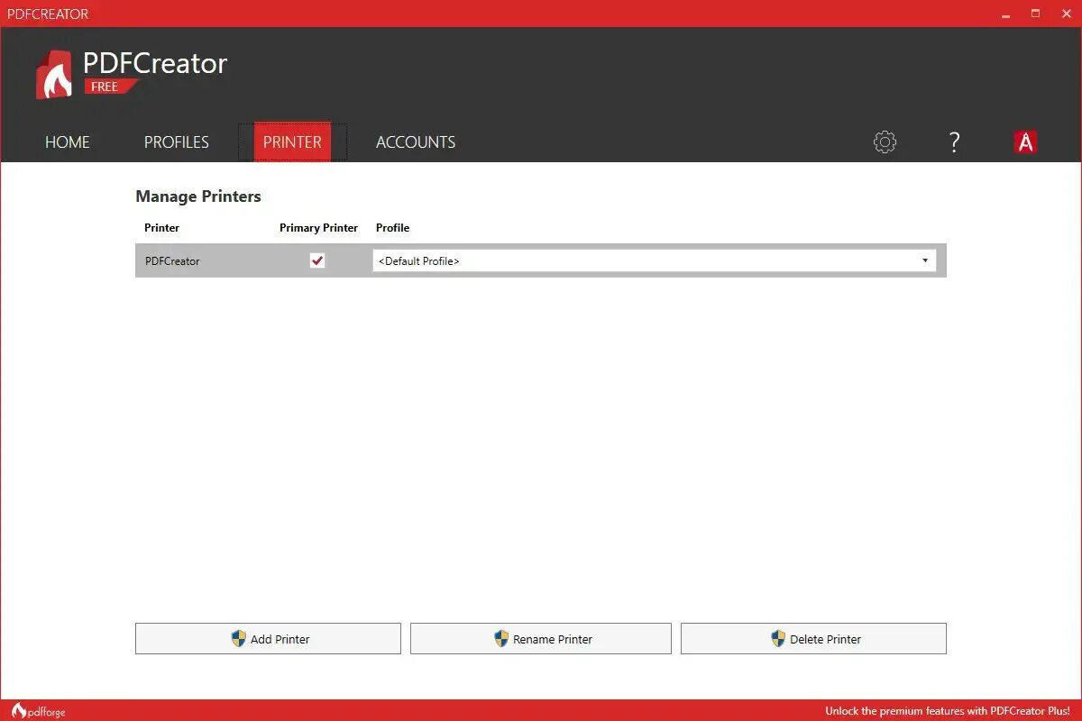Click the Unlock premium features with PDFCreator Plus link
The height and width of the screenshot is (721, 1082).
click(x=948, y=711)
